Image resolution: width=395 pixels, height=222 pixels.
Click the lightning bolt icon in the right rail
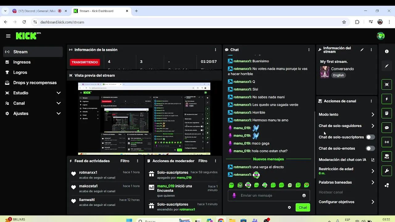(387, 99)
